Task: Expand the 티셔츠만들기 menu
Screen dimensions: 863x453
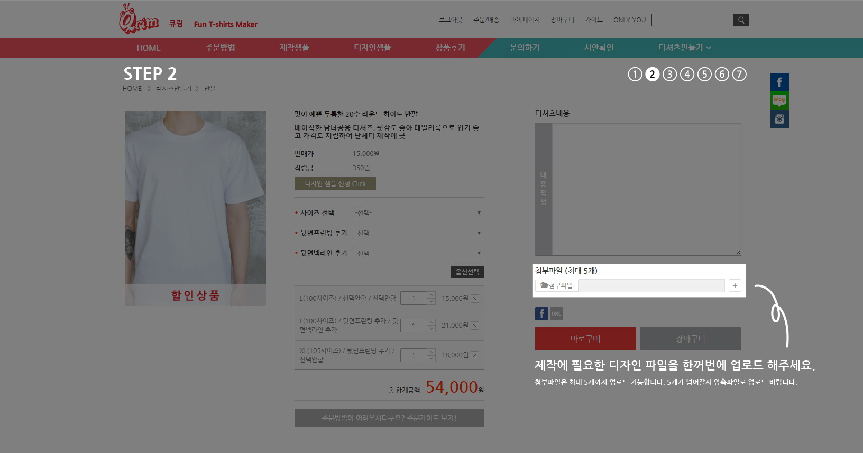Action: [x=684, y=48]
